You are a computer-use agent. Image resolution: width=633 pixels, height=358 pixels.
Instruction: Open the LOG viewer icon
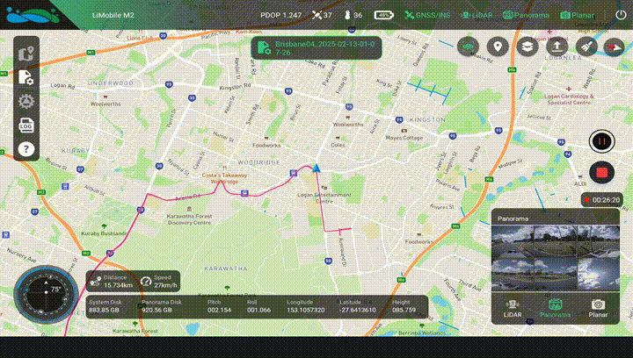coord(25,125)
